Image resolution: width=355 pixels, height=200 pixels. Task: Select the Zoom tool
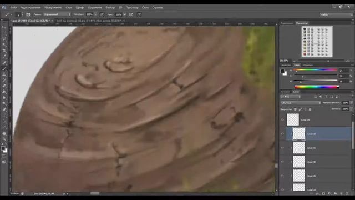(4, 139)
